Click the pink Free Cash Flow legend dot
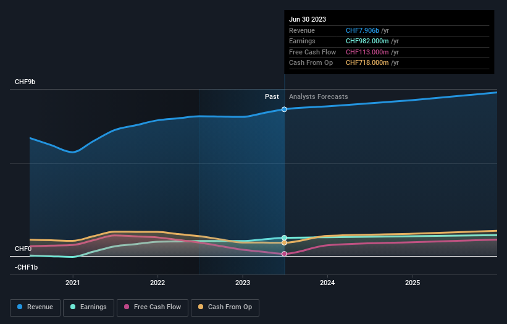The width and height of the screenshot is (507, 324). click(x=127, y=307)
